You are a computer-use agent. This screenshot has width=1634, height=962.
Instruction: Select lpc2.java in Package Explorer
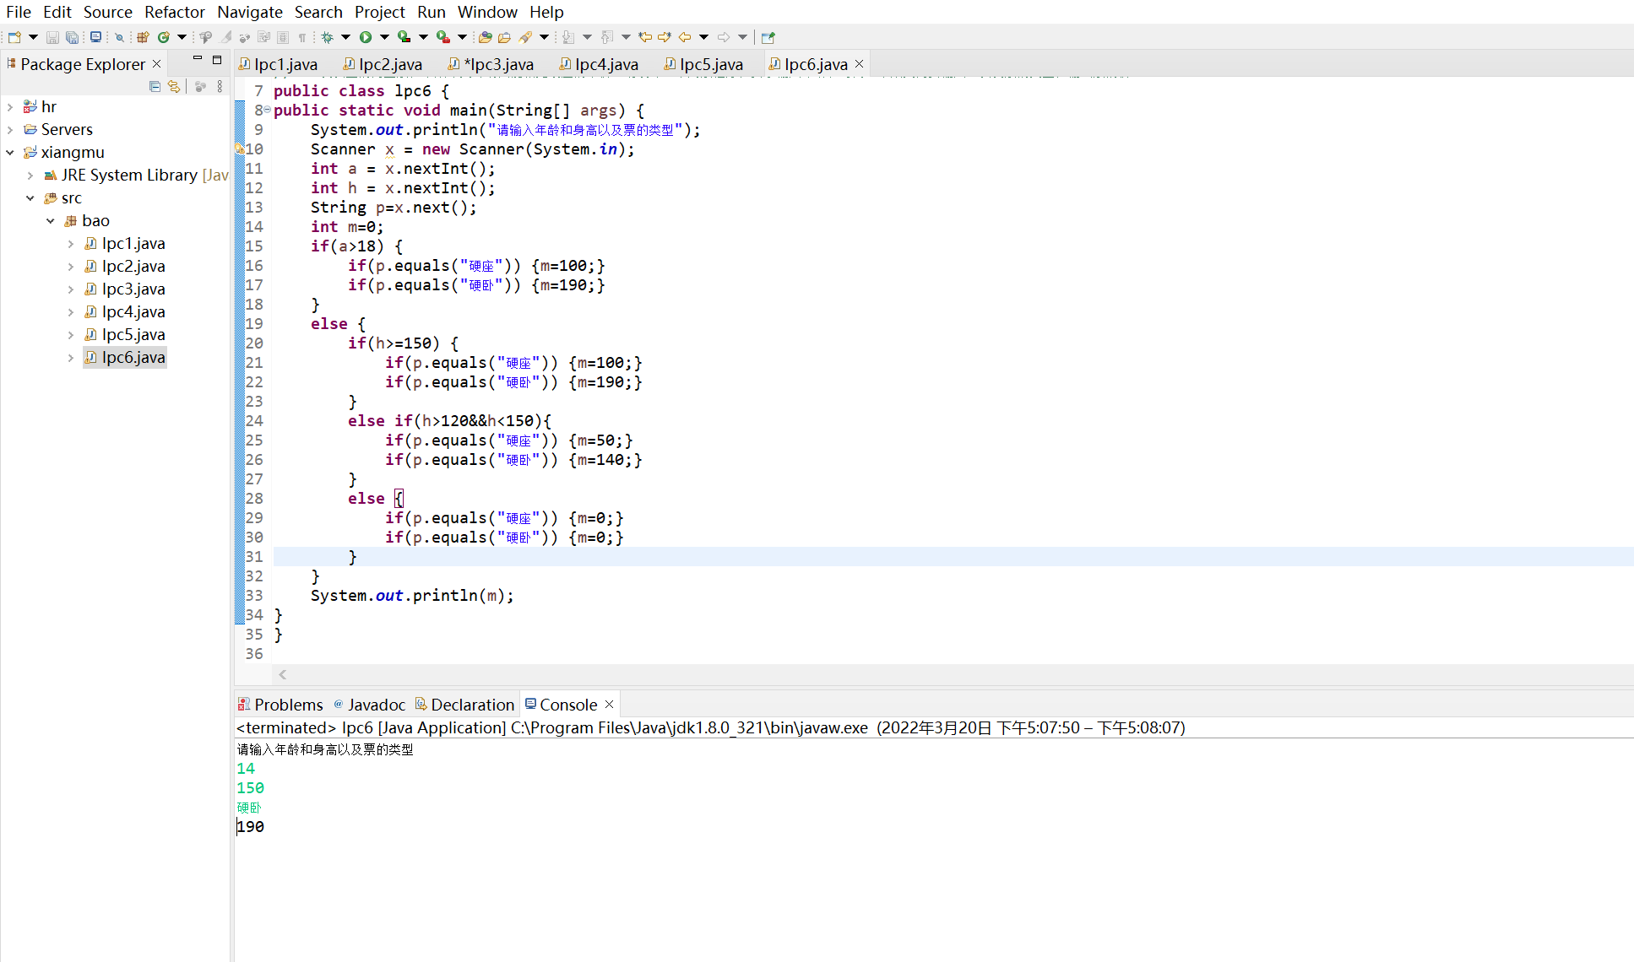tap(133, 267)
